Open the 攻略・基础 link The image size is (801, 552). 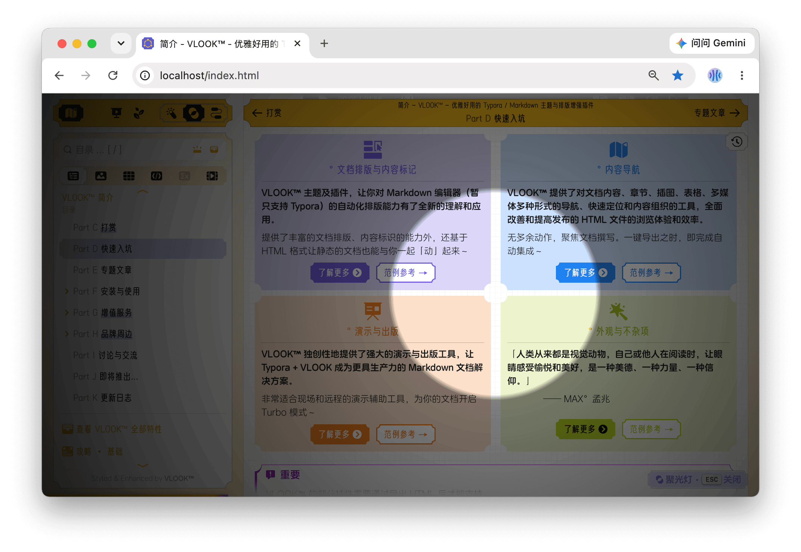92,452
